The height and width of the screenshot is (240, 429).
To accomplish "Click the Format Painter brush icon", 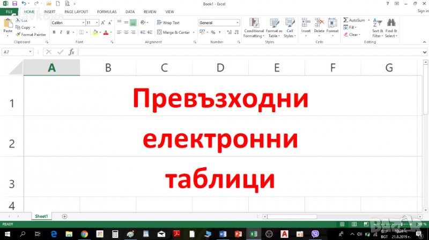I will pyautogui.click(x=18, y=34).
